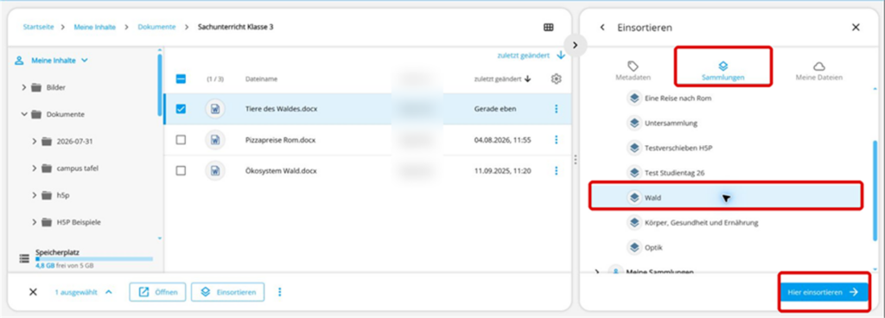885x318 pixels.
Task: Open the Metadaten tab
Action: tap(633, 71)
